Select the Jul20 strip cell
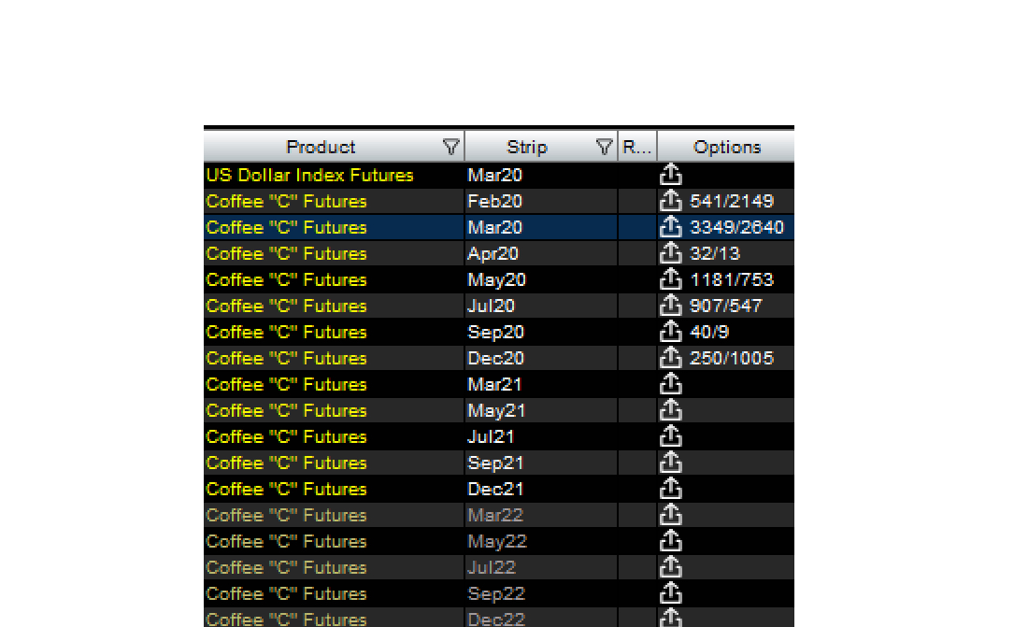This screenshot has height=627, width=1014. [x=540, y=306]
